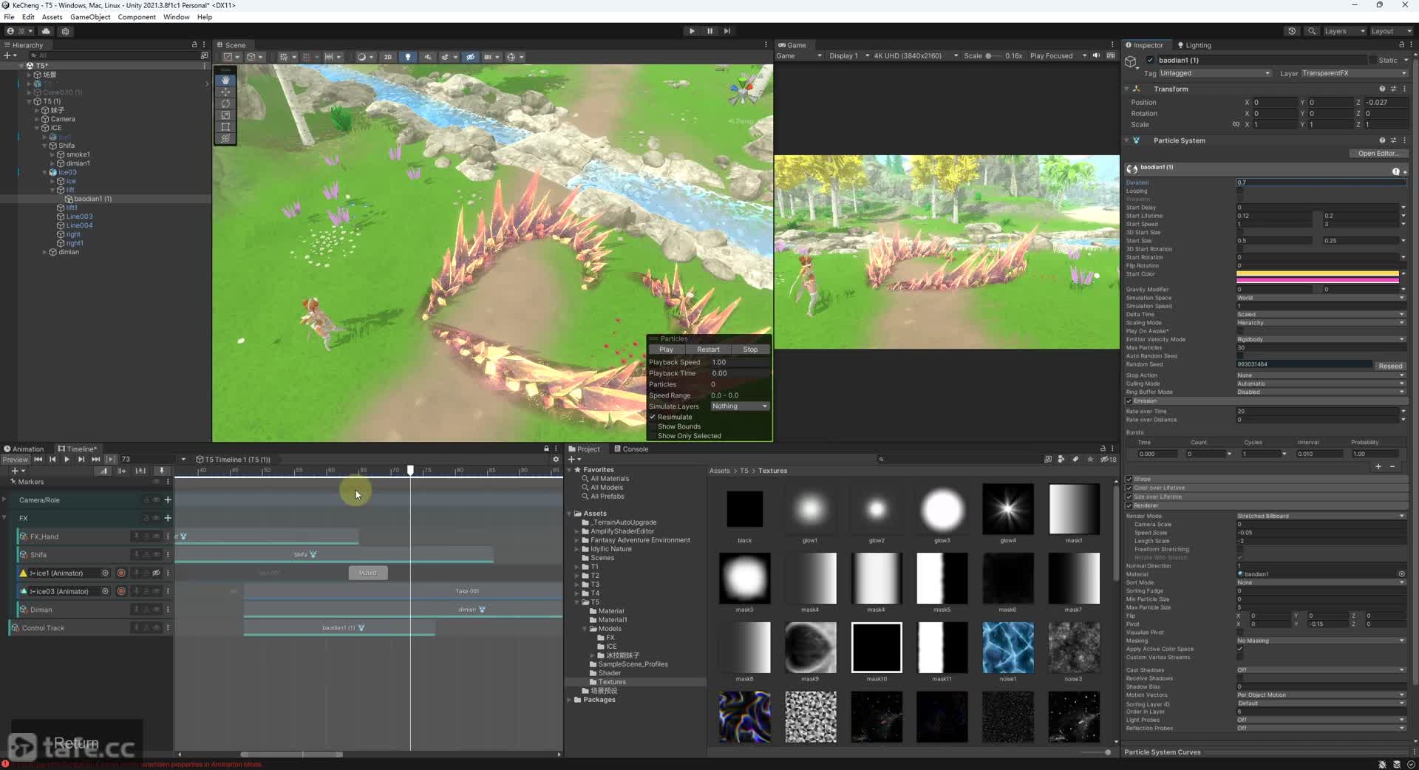Play the Timeline

tap(67, 460)
